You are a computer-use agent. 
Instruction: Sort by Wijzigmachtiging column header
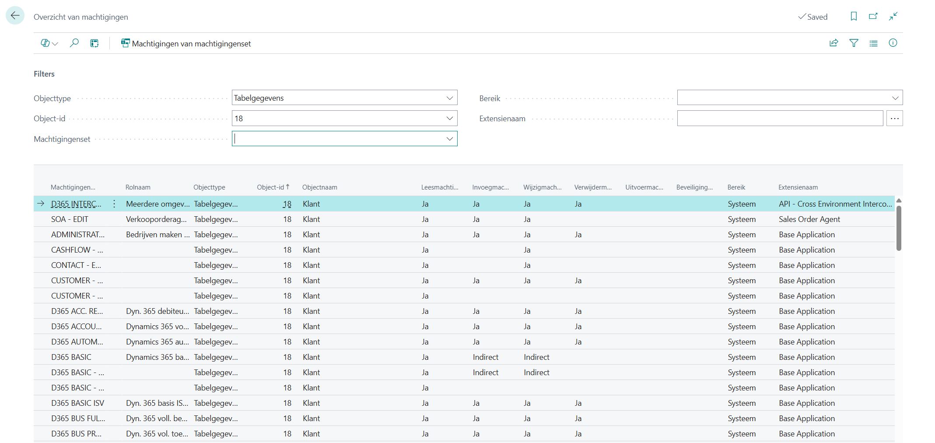(x=542, y=187)
